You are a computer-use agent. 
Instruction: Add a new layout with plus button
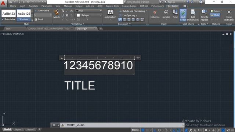coord(39,129)
